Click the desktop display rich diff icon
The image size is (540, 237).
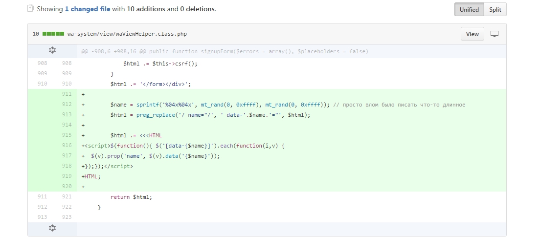tap(495, 34)
